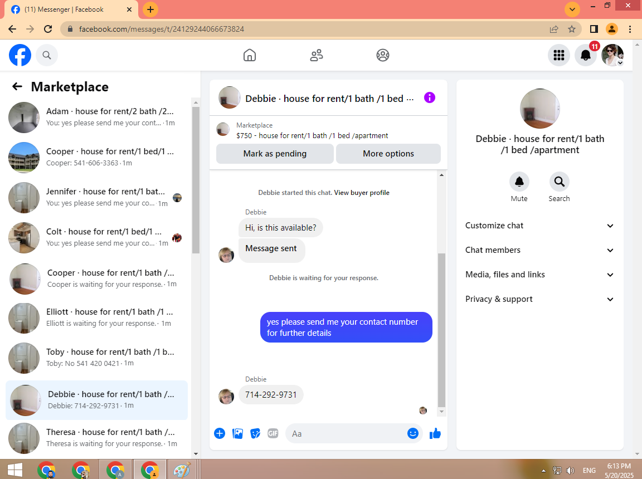Go to Facebook Home icon

coord(249,55)
